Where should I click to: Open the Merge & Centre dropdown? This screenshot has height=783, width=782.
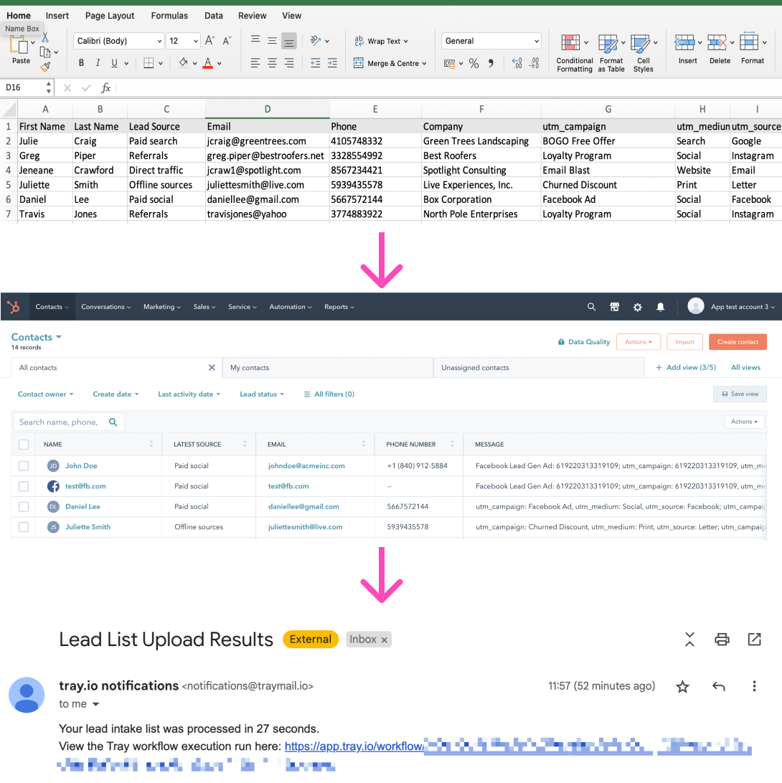(424, 63)
